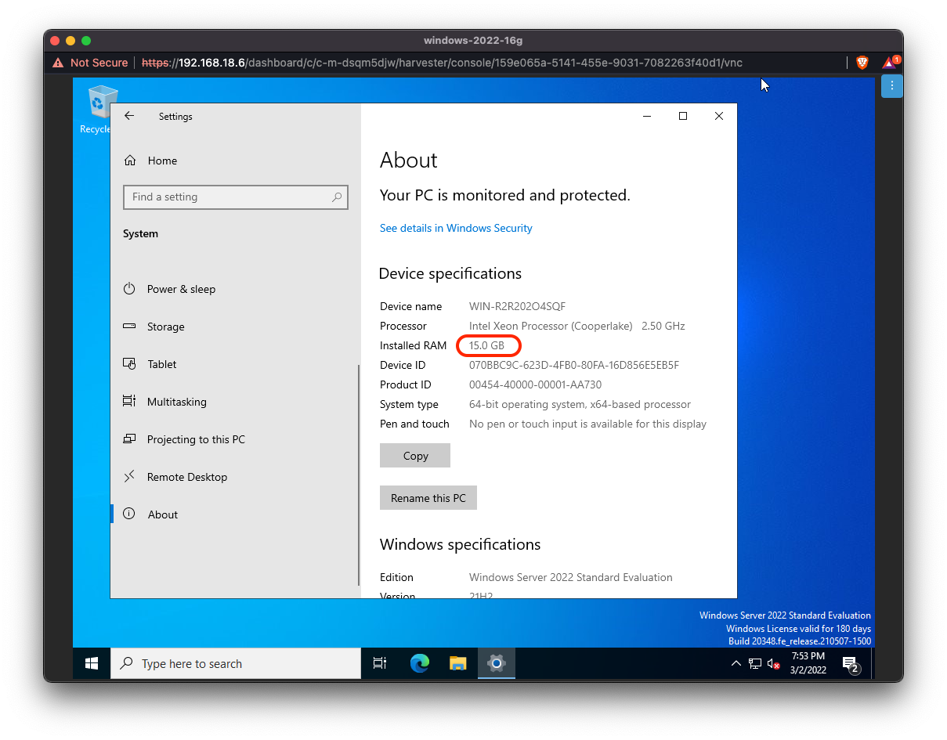Viewport: 947px width, 740px height.
Task: Click the macOS yellow minimize button
Action: click(x=70, y=41)
